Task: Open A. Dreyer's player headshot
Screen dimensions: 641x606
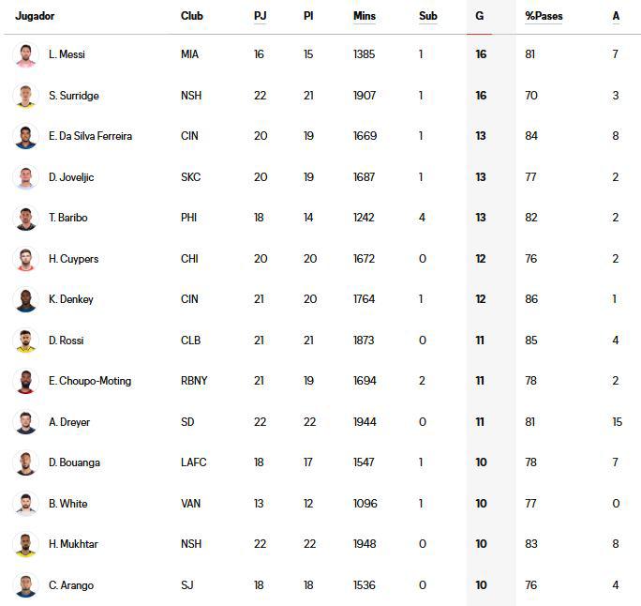Action: (25, 422)
